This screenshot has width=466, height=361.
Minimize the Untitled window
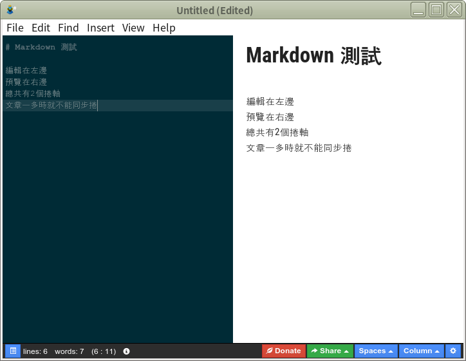[418, 10]
